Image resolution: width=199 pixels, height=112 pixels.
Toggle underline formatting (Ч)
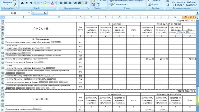click(x=31, y=3)
